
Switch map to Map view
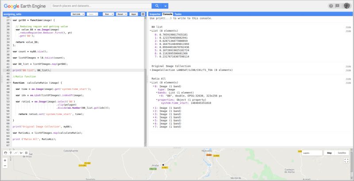pyautogui.click(x=329, y=153)
